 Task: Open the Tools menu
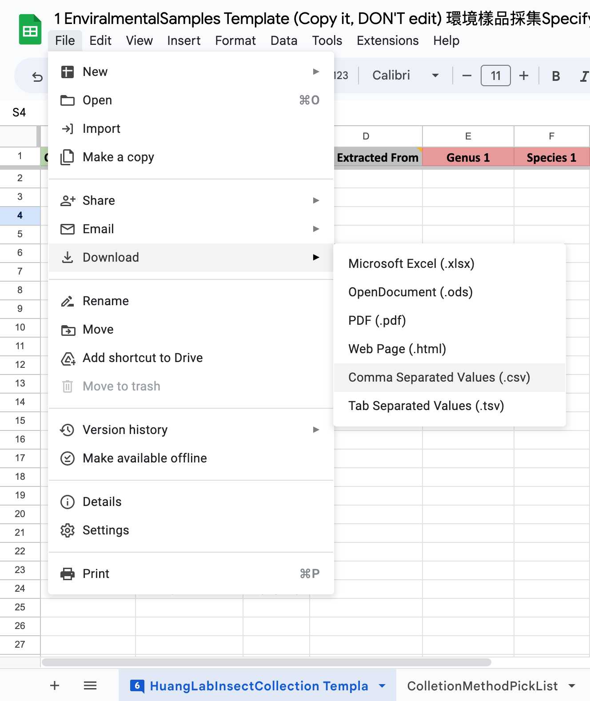pyautogui.click(x=327, y=40)
